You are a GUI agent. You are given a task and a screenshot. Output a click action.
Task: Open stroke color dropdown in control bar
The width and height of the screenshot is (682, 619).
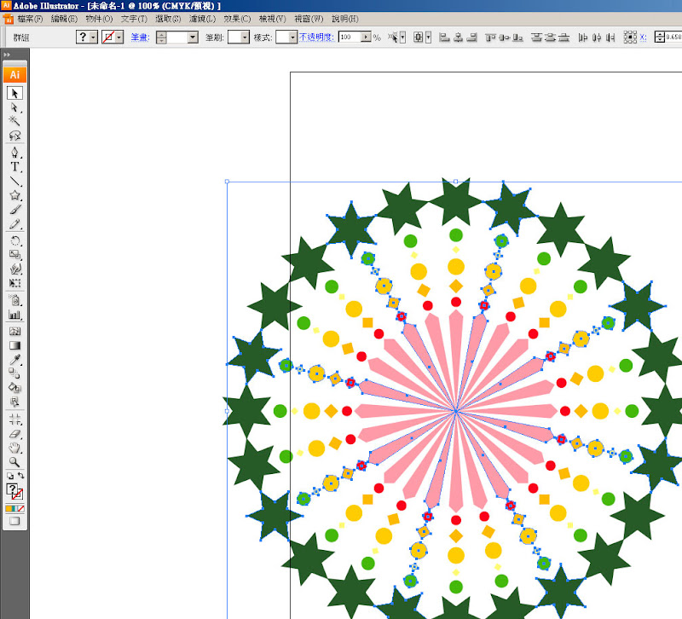pos(119,38)
